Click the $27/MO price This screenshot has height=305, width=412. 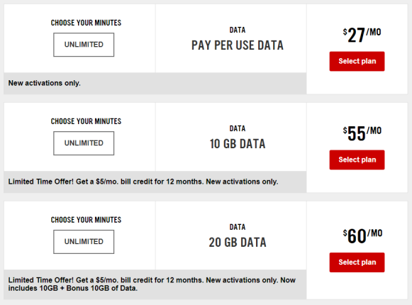(x=362, y=35)
